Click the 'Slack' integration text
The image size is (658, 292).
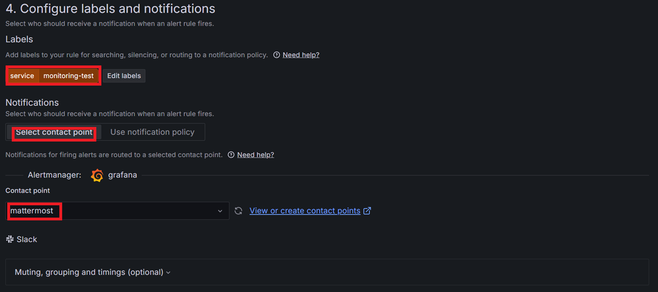[x=27, y=239]
